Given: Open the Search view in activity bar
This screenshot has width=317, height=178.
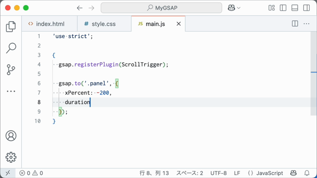Looking at the screenshot, I should click(11, 48).
